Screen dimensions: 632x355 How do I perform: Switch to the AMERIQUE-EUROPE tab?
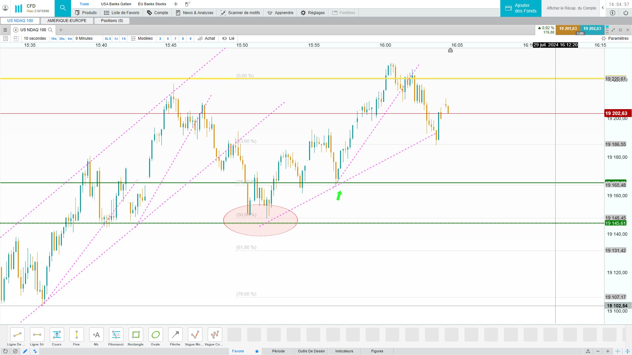(67, 21)
